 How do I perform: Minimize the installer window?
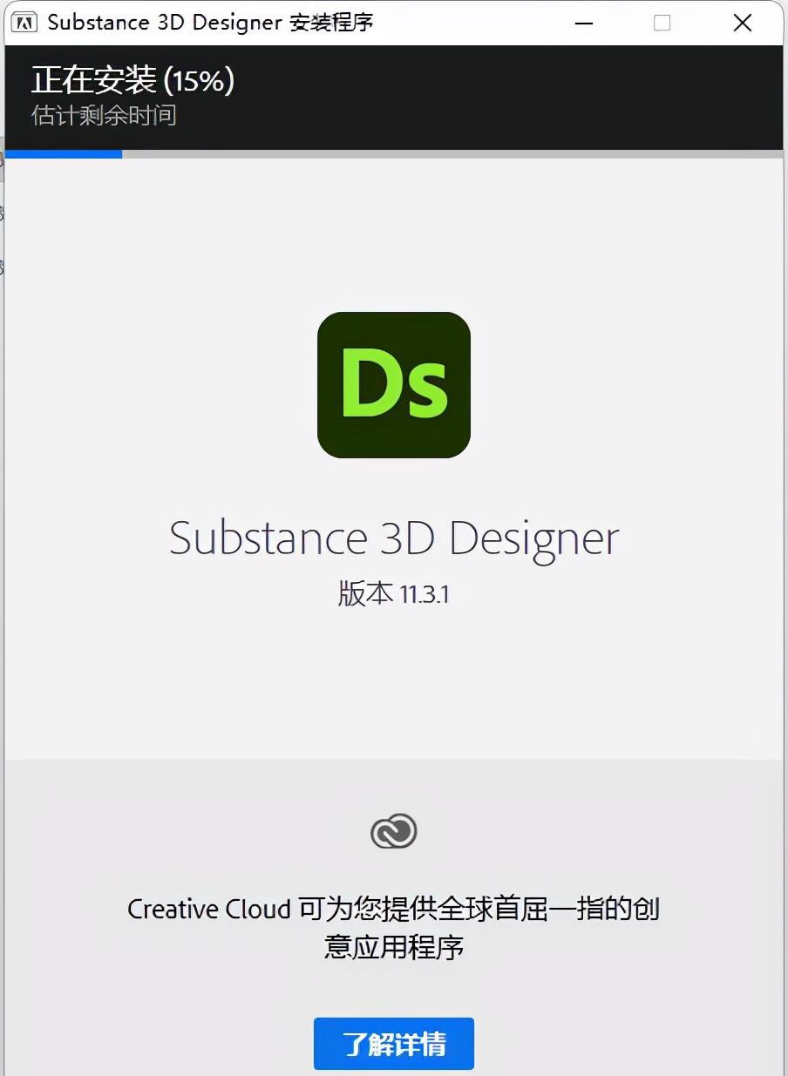583,24
